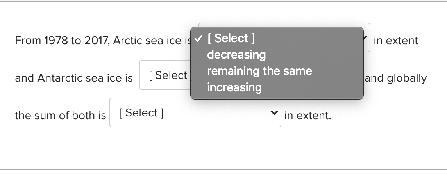Click the final "in extent." text
Screen dimensions: 447x175
(x=308, y=116)
